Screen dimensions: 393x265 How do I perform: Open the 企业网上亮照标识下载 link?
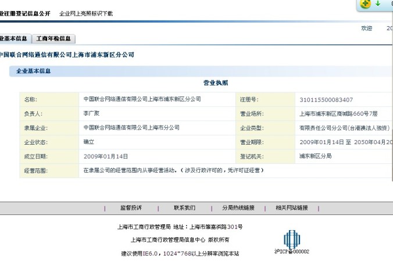[86, 13]
